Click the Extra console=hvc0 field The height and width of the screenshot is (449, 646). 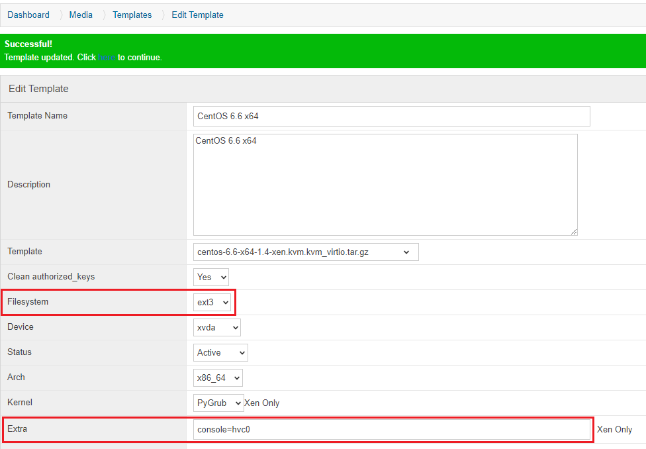click(391, 430)
